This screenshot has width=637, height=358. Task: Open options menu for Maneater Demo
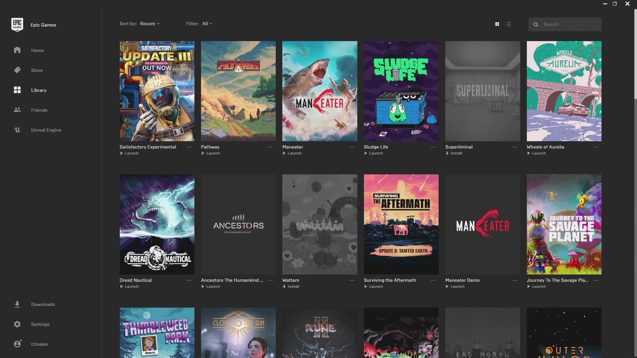515,280
